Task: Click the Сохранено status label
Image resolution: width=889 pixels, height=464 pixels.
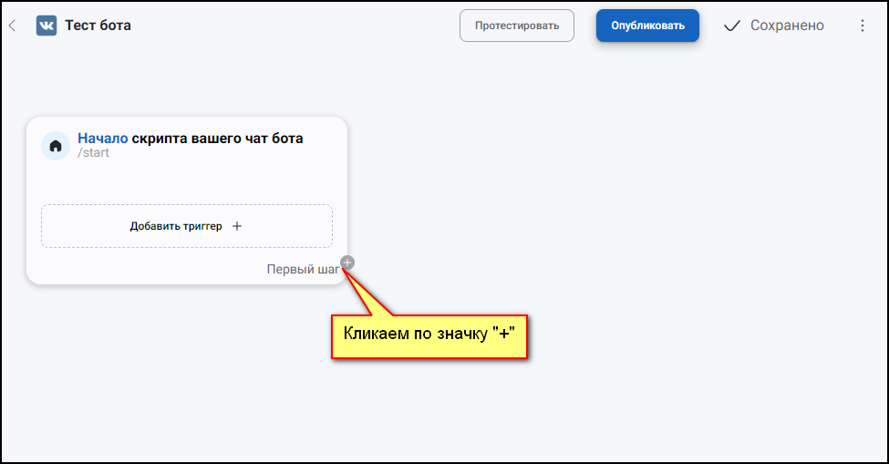Action: click(x=787, y=26)
